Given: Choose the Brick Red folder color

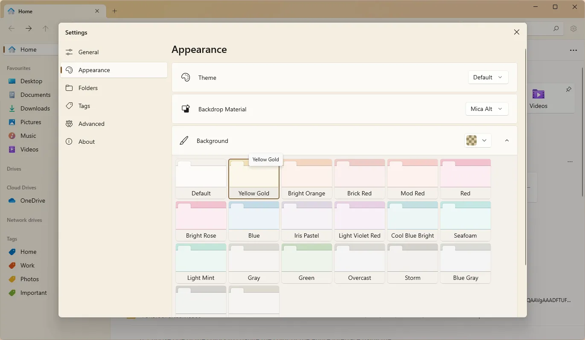Looking at the screenshot, I should click(x=359, y=178).
